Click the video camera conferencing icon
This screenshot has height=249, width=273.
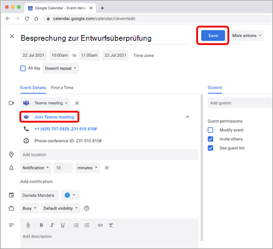[11, 103]
